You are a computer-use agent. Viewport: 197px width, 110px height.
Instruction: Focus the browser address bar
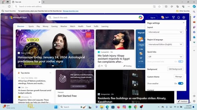click(x=83, y=6)
